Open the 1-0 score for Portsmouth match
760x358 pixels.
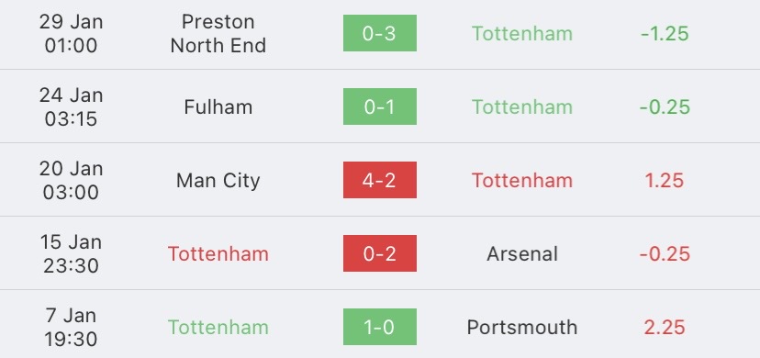379,327
